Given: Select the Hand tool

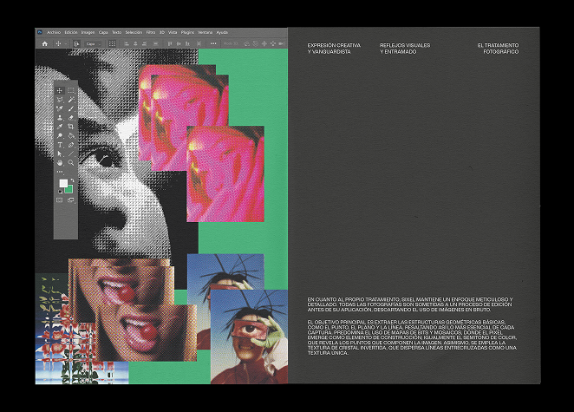Looking at the screenshot, I should [x=60, y=162].
